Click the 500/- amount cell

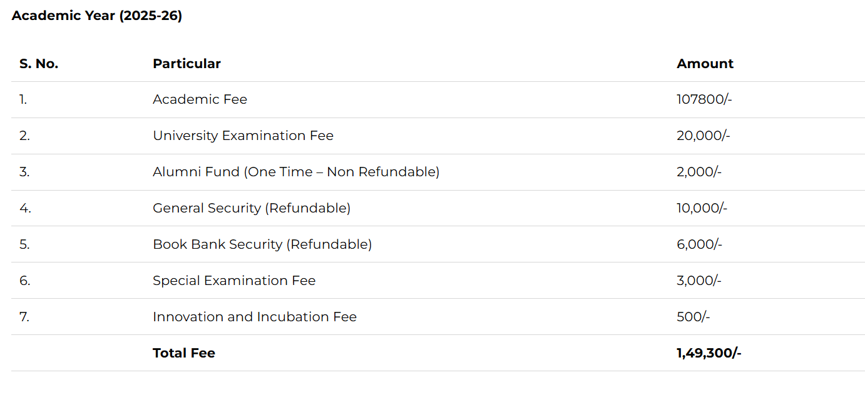[694, 317]
